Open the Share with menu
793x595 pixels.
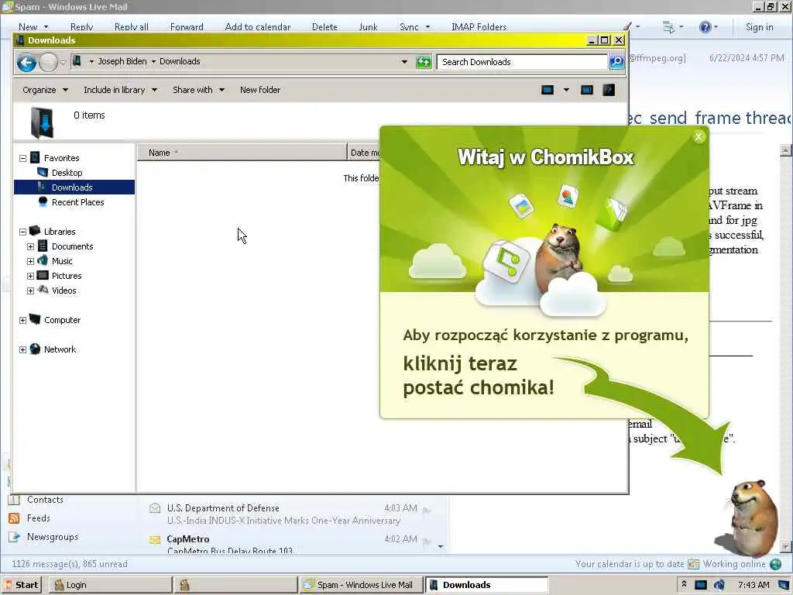pyautogui.click(x=198, y=90)
